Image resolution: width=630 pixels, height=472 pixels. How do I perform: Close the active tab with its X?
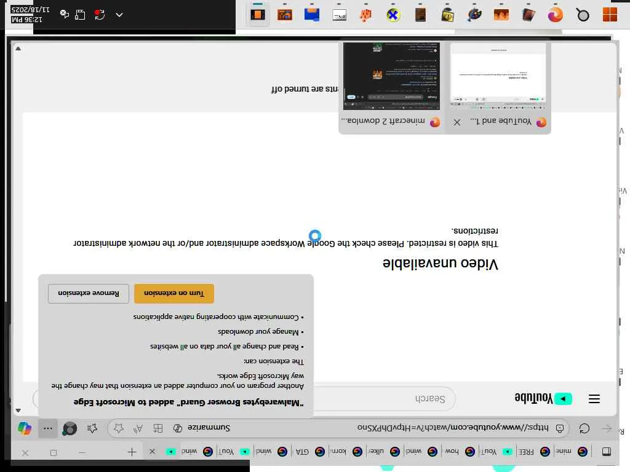[x=152, y=452]
